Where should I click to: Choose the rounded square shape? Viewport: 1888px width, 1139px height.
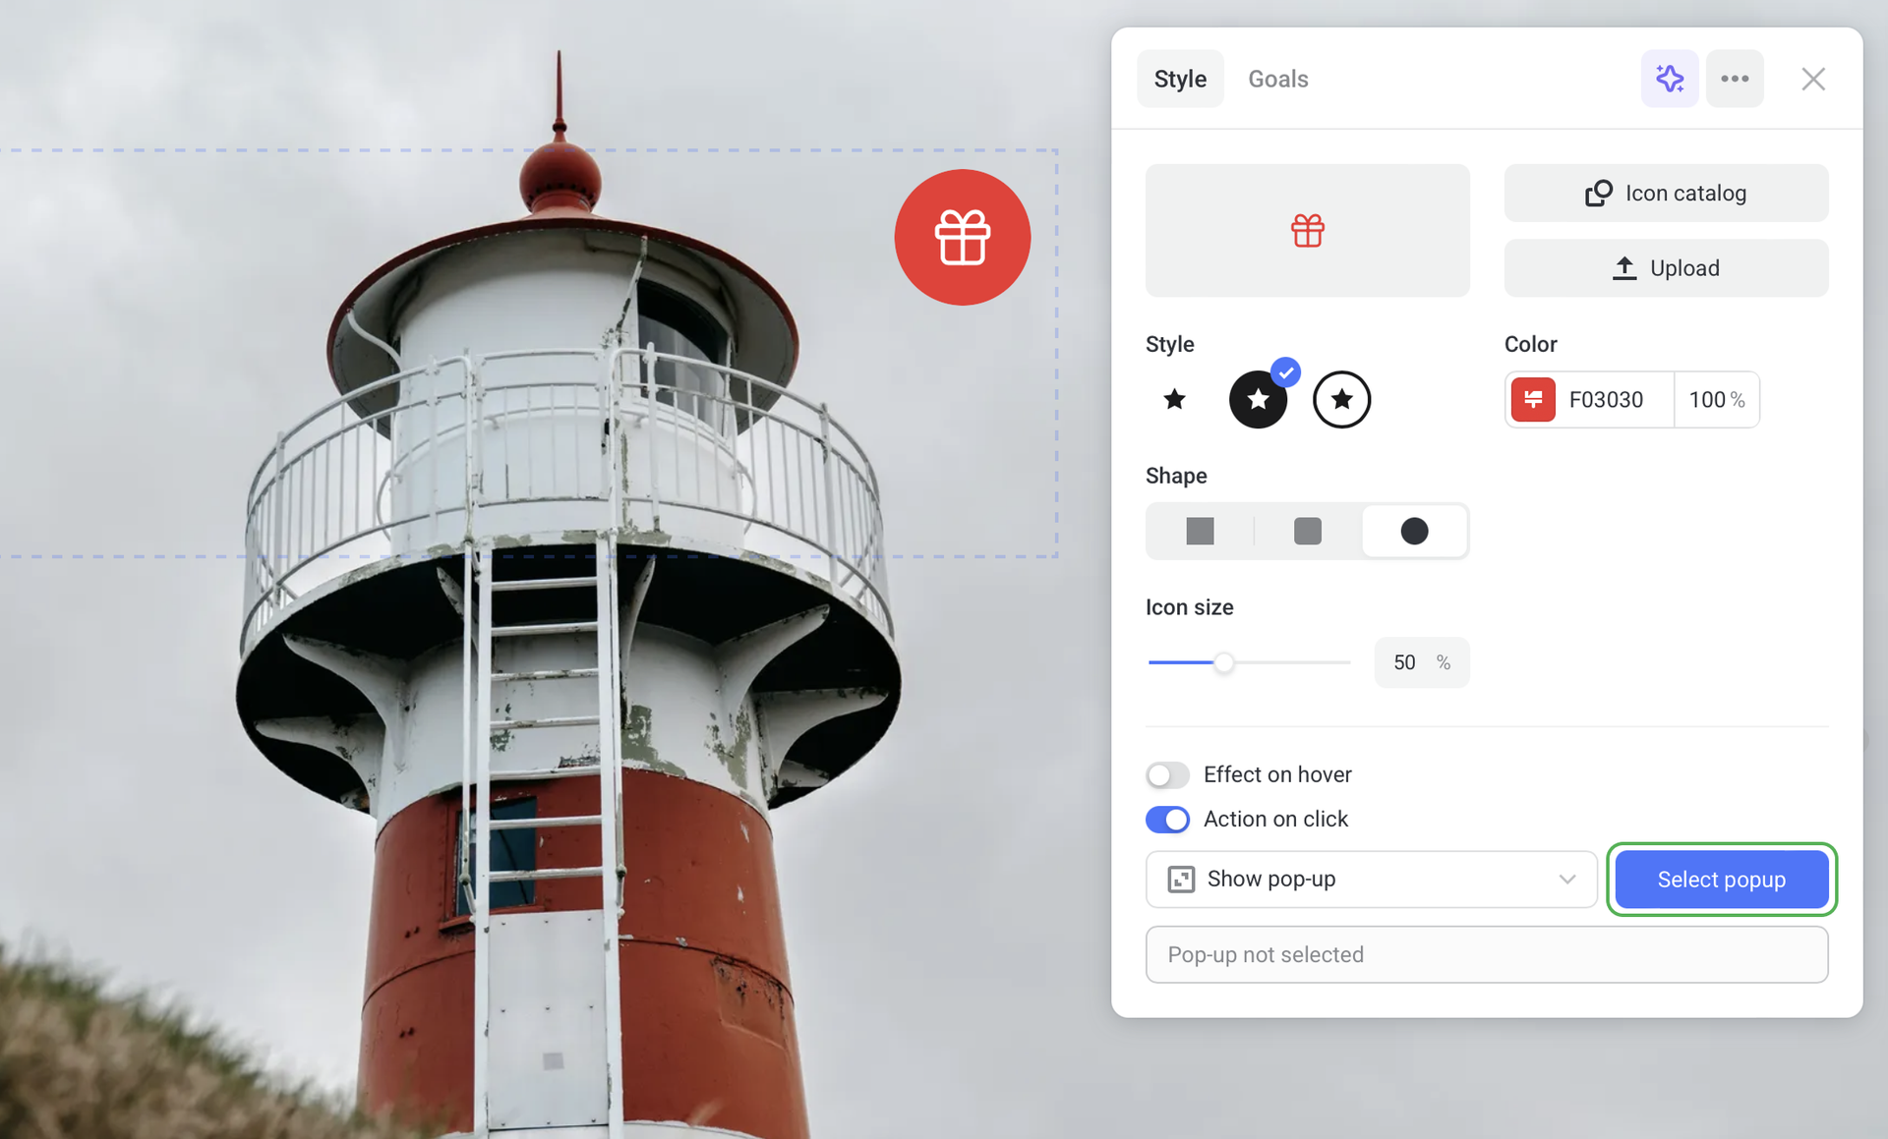[1307, 532]
